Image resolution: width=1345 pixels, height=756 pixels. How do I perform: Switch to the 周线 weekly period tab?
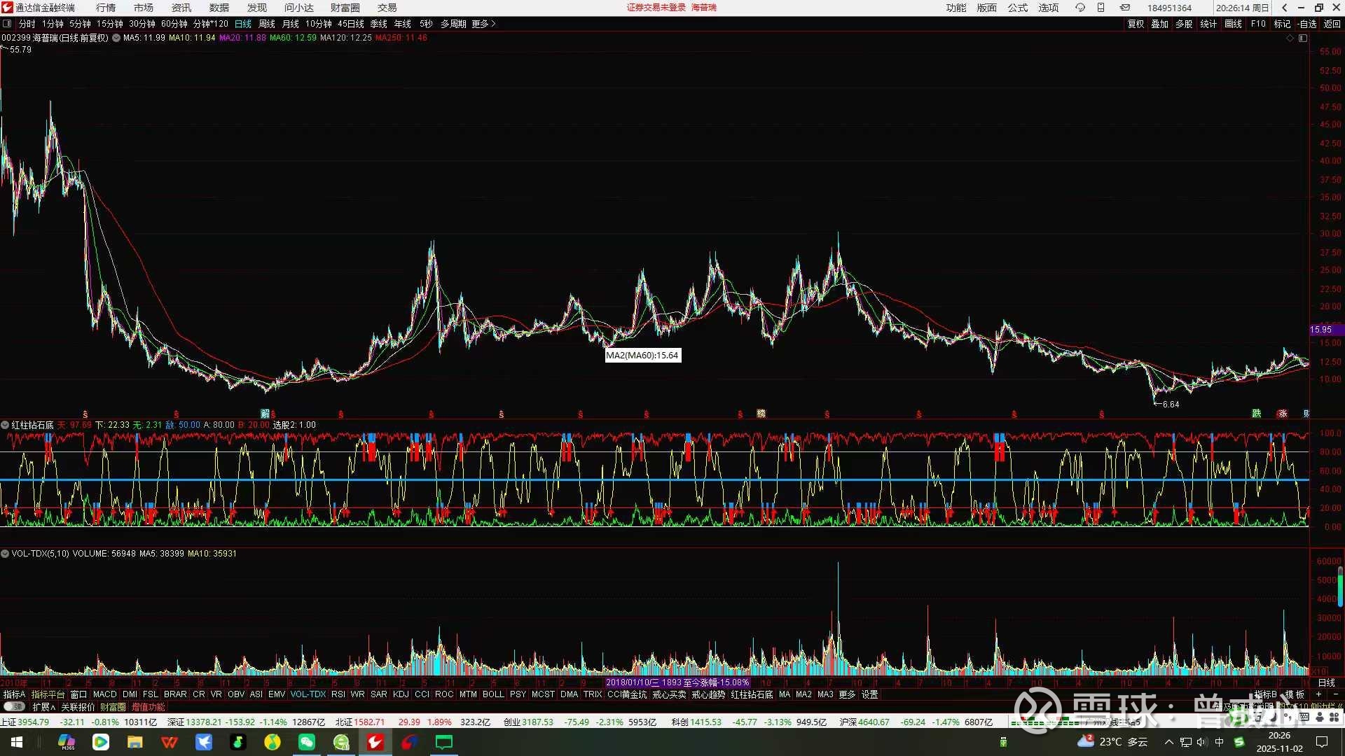tap(266, 24)
